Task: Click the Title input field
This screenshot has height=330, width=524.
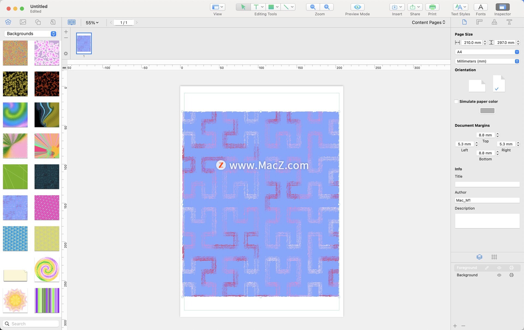Action: [487, 184]
